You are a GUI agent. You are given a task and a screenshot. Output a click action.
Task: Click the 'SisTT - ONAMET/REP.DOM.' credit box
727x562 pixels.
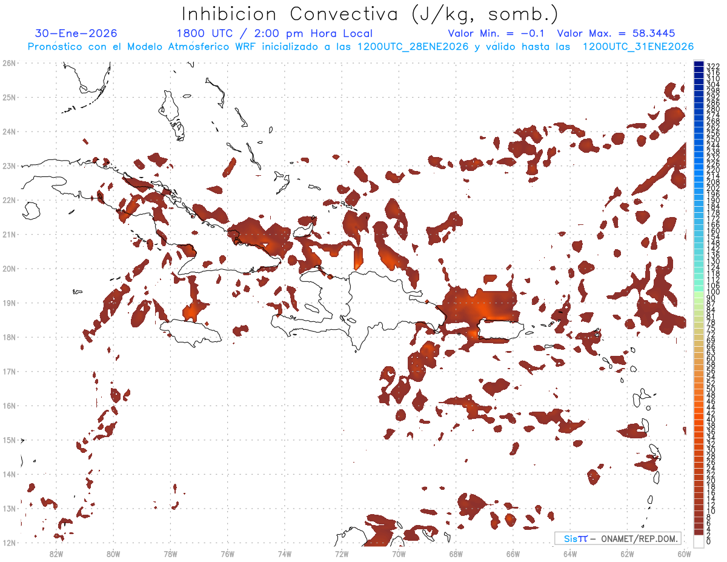click(x=618, y=538)
